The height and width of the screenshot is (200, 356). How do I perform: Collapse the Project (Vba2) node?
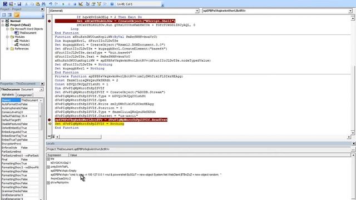coord(3,25)
